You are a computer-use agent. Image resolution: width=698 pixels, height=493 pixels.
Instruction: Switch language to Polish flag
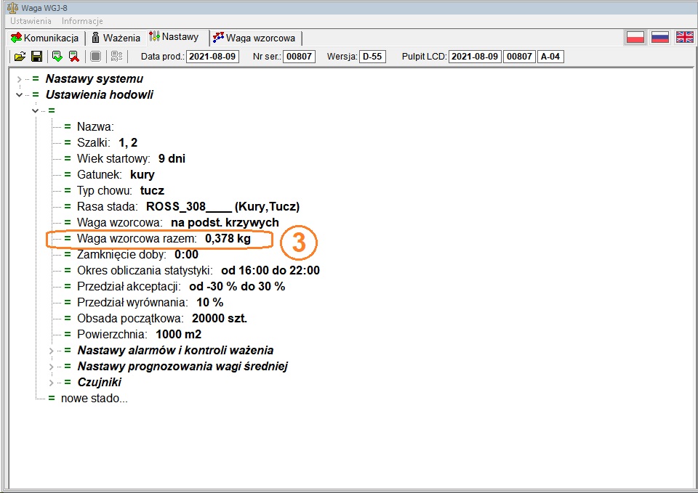pyautogui.click(x=635, y=38)
